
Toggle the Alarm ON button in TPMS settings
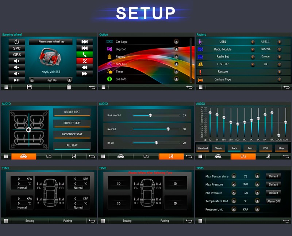pos(273,201)
